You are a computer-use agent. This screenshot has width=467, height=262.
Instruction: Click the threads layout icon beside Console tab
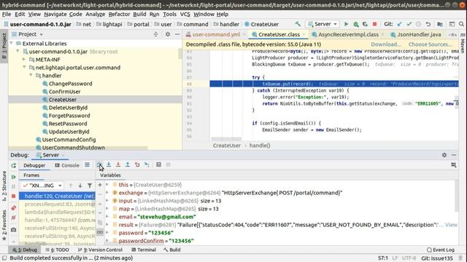(87, 164)
